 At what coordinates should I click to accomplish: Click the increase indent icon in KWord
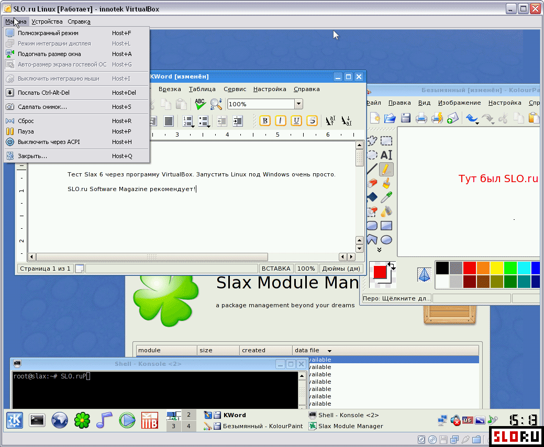(238, 121)
